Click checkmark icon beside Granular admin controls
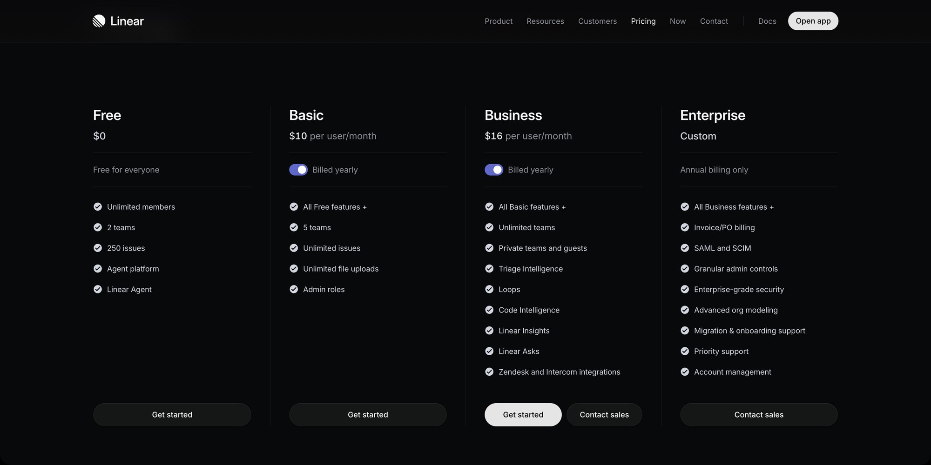This screenshot has height=465, width=931. click(685, 268)
